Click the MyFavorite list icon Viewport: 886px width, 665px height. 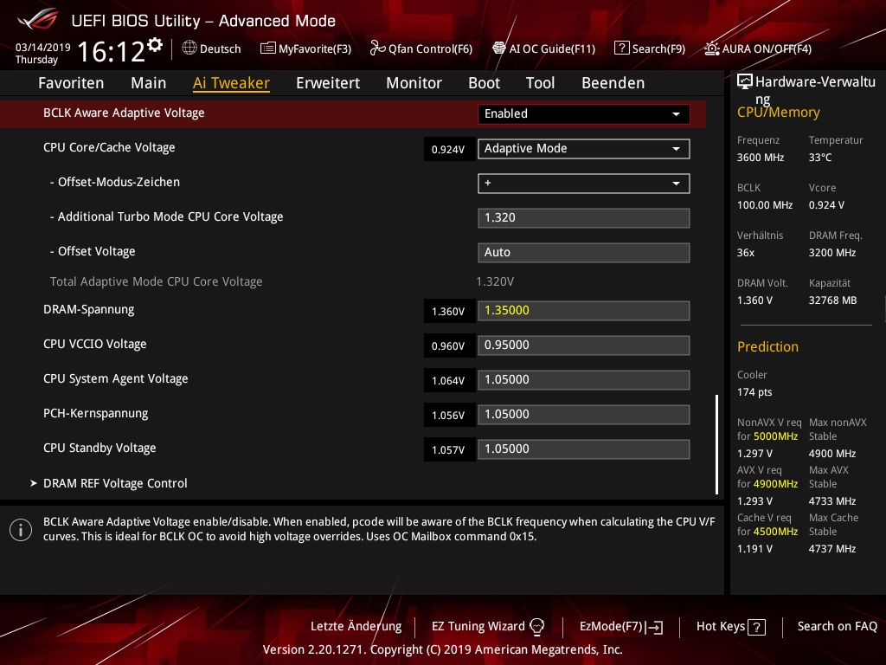[268, 48]
